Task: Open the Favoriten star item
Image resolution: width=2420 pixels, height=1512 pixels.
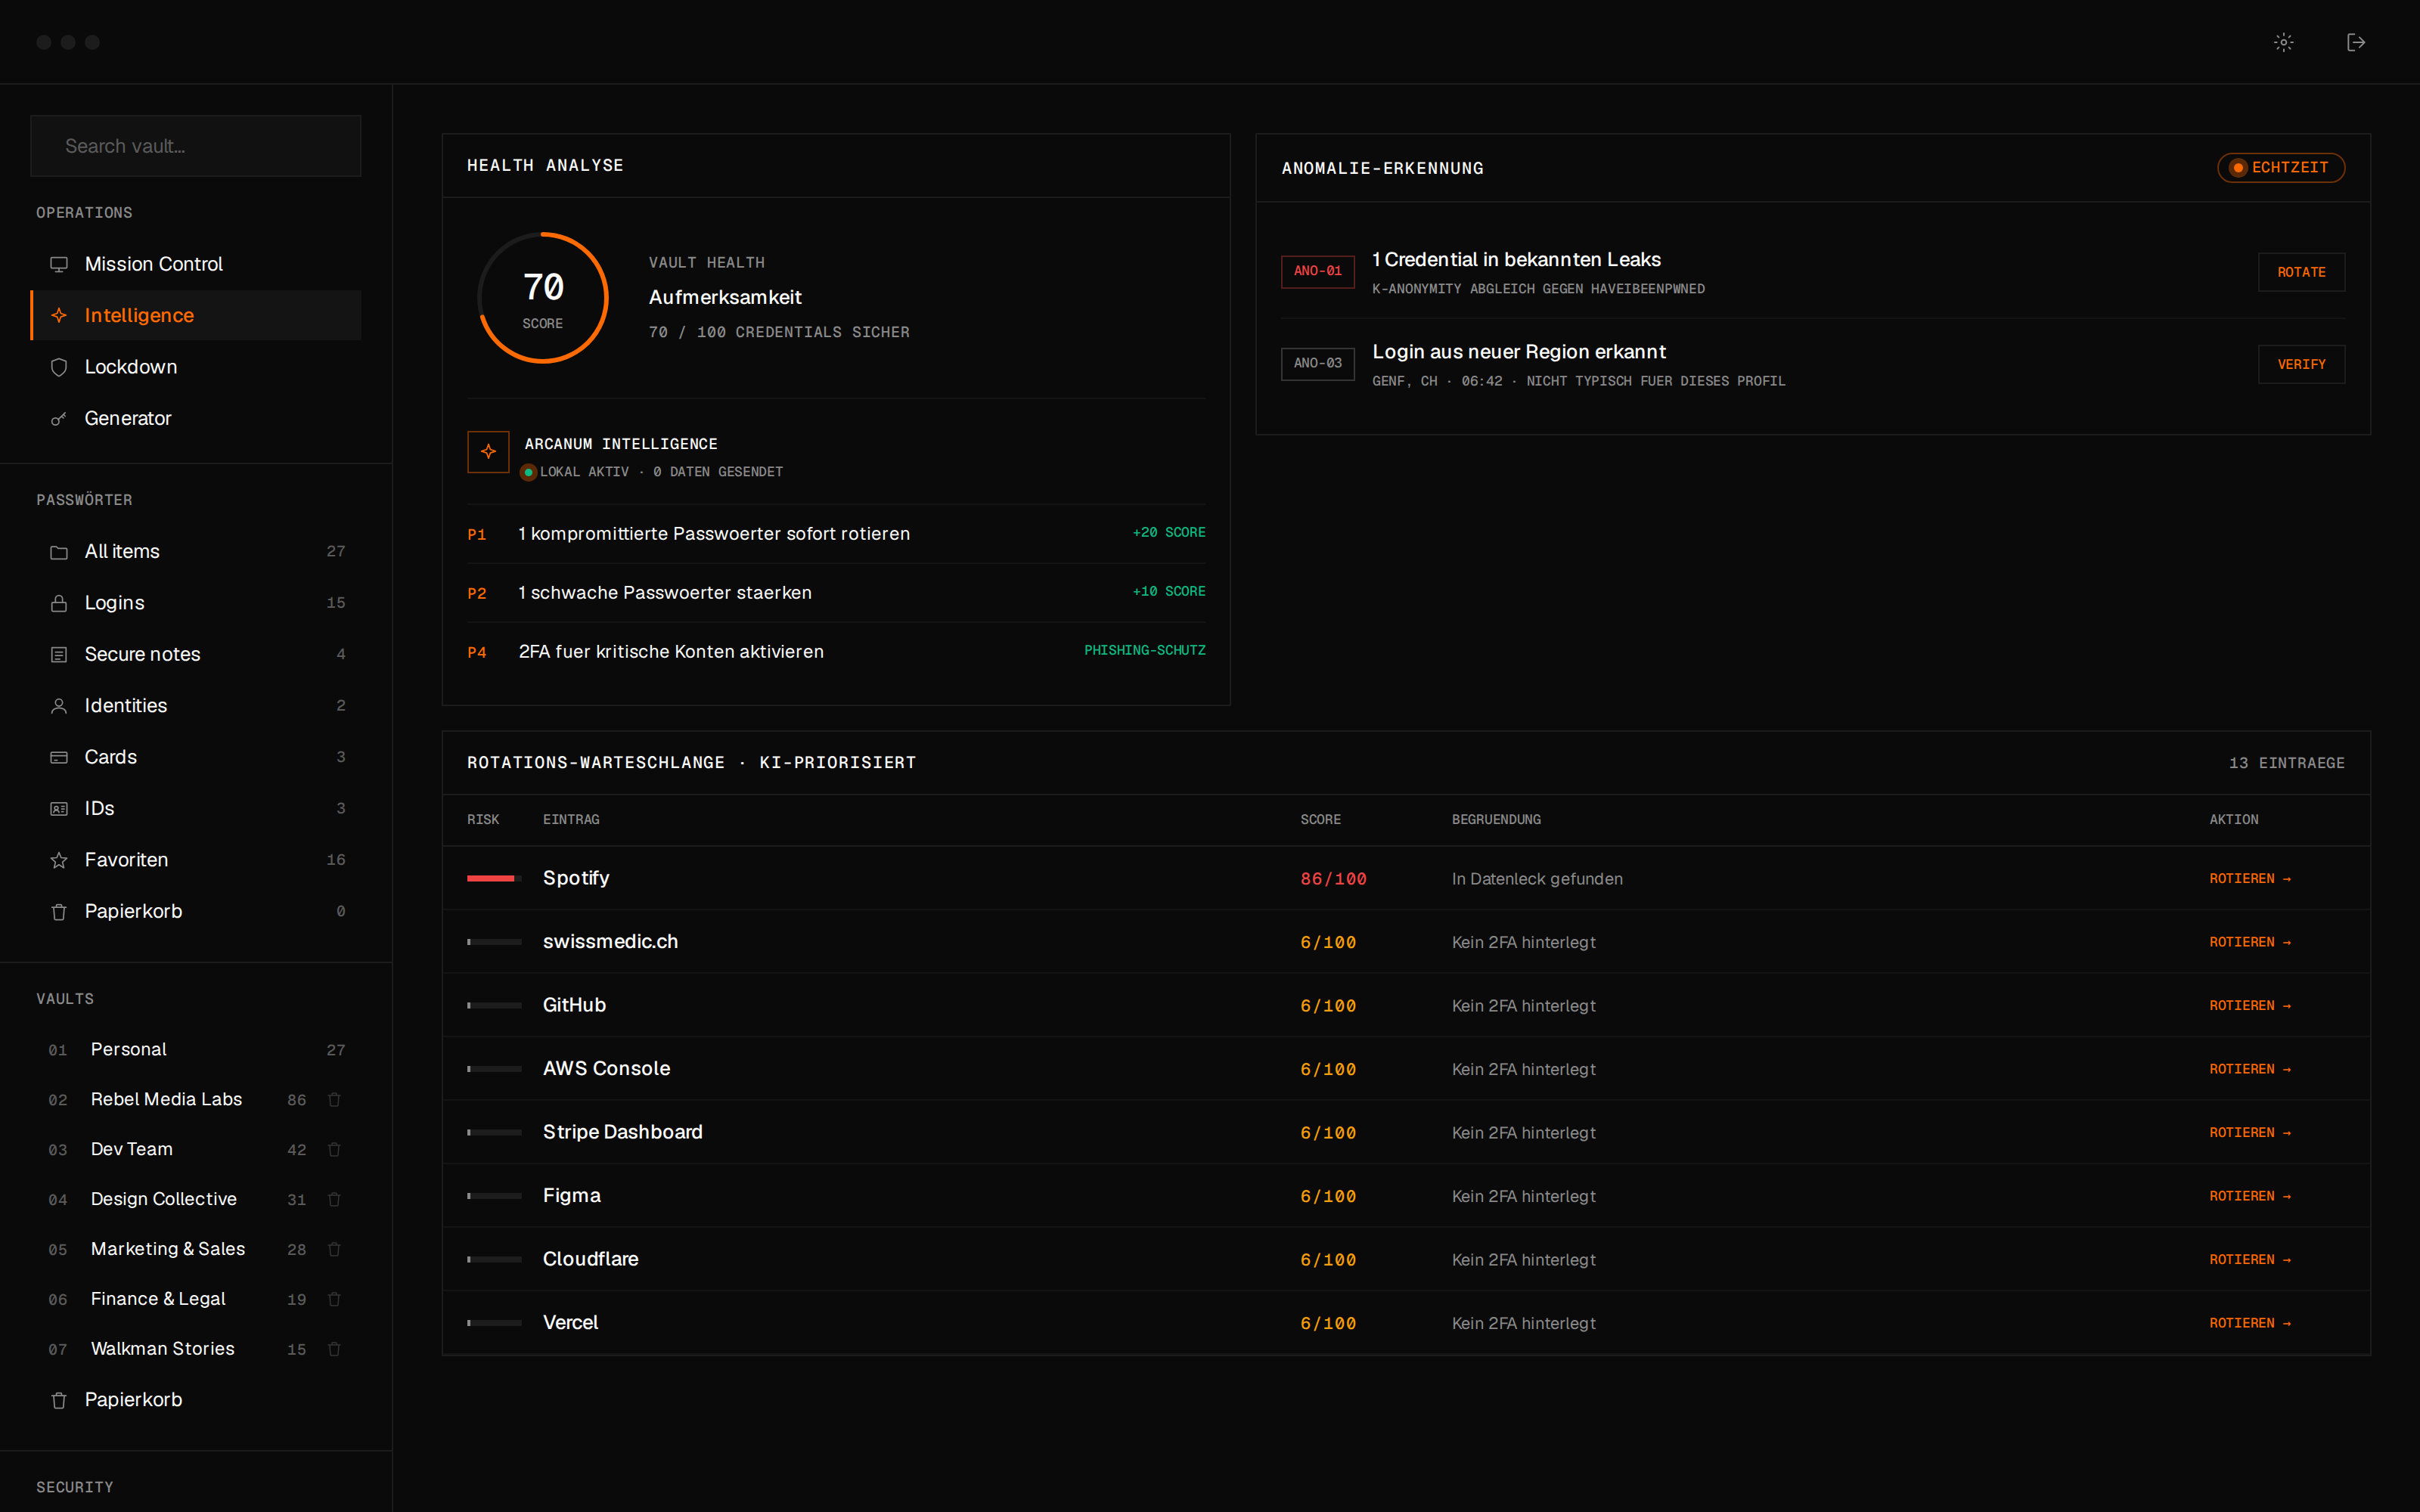Action: tap(196, 860)
